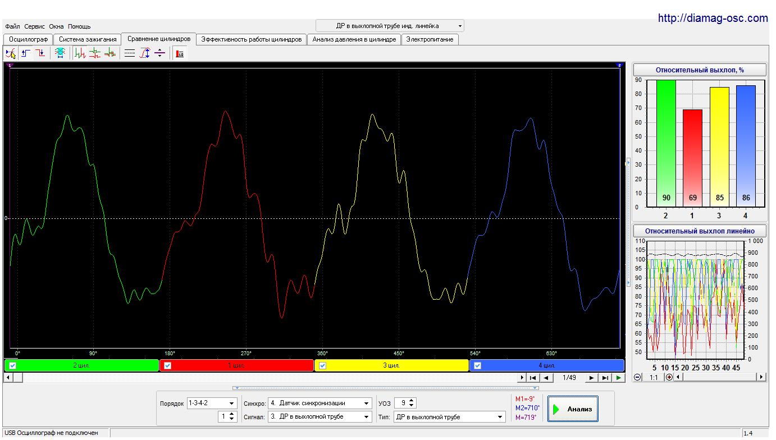Select the sequential cylinders view icon

tap(80, 53)
